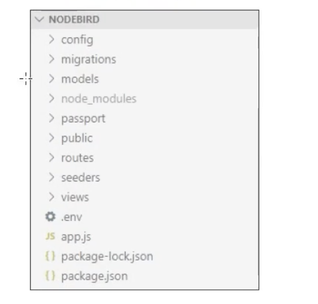318x304 pixels.
Task: Click the braces icon beside package-lock.json
Action: [50, 256]
